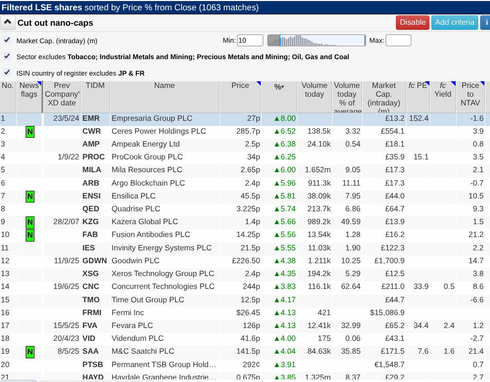Select Videndum PLC name
The width and height of the screenshot is (490, 382).
137,338
